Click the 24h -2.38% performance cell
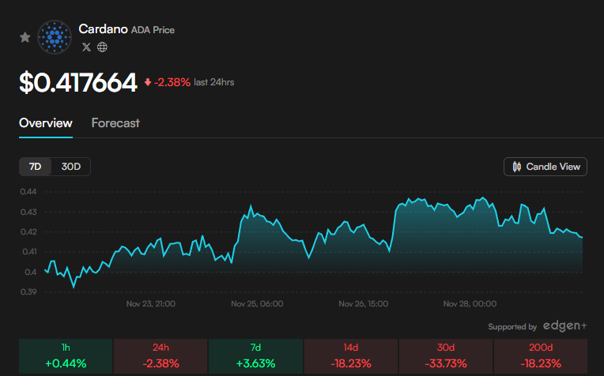Image resolution: width=604 pixels, height=376 pixels. coord(160,356)
